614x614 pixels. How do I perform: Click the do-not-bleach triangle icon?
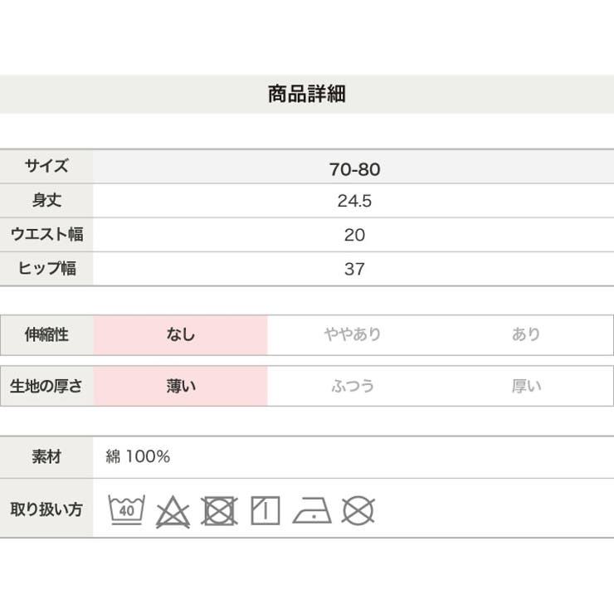173,512
